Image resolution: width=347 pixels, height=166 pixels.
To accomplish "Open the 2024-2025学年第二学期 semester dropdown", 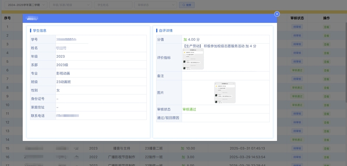I will (26, 5).
